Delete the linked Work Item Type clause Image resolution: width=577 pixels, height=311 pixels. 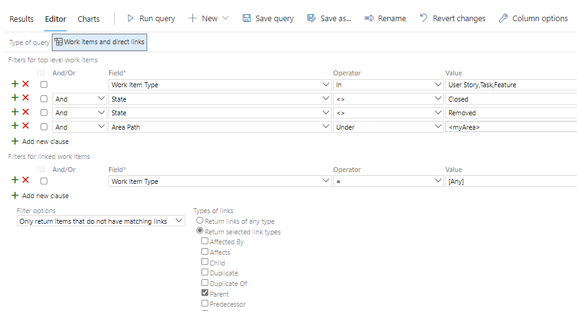pos(26,179)
